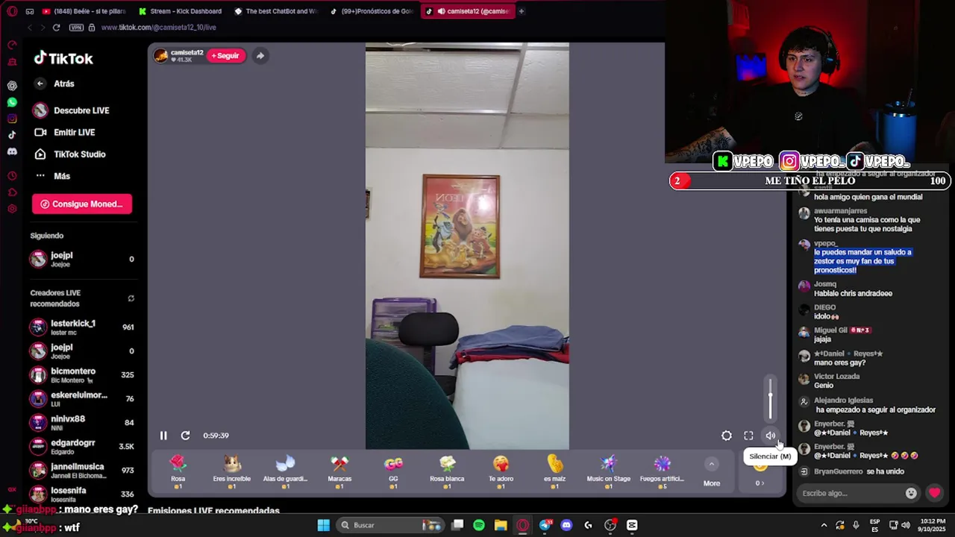Open lesterkick_1 live channel
This screenshot has width=955, height=537.
pos(82,327)
